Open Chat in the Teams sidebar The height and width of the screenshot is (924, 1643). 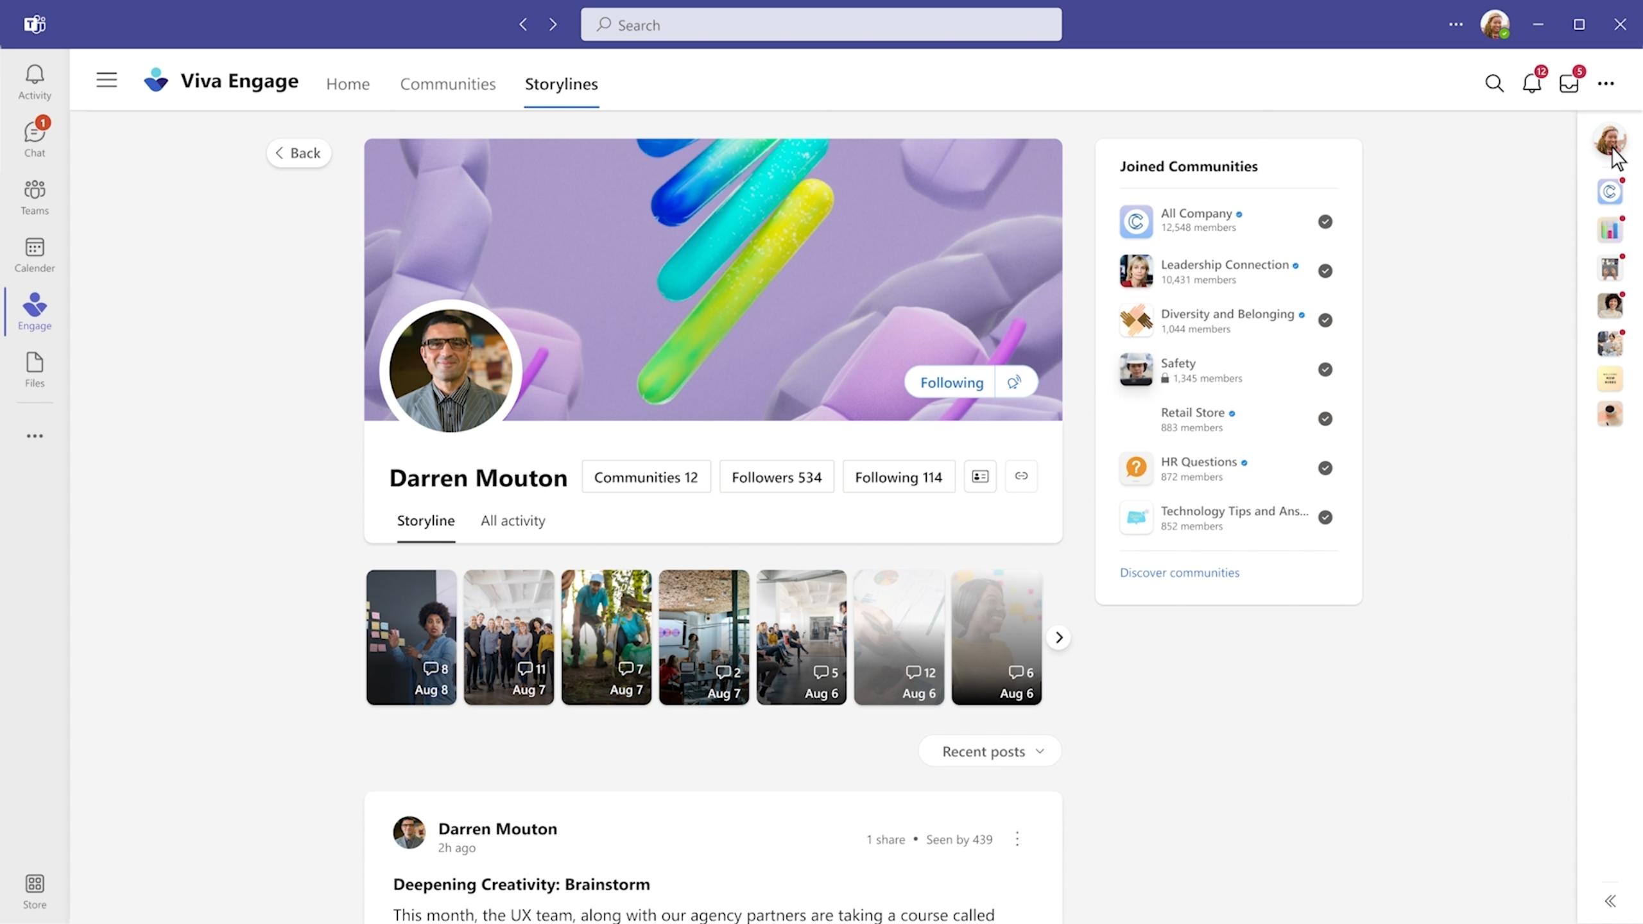[35, 139]
